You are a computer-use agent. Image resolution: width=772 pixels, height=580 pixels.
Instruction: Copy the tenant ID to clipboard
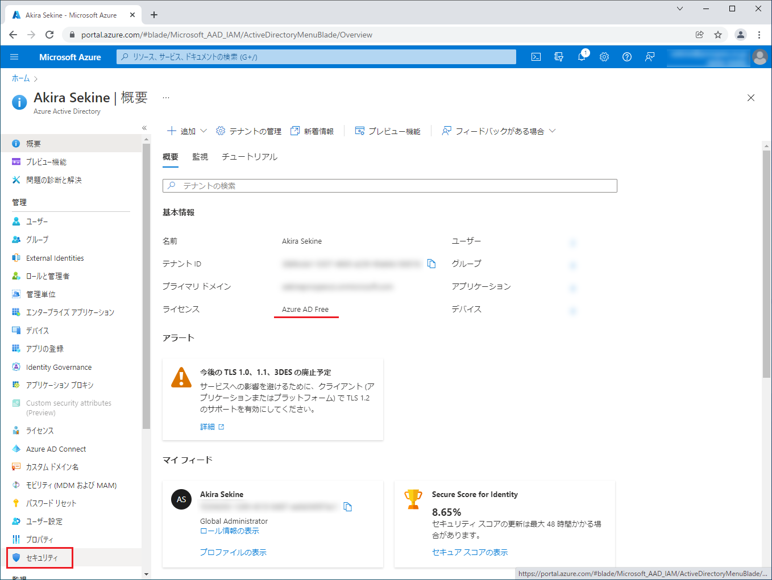431,264
